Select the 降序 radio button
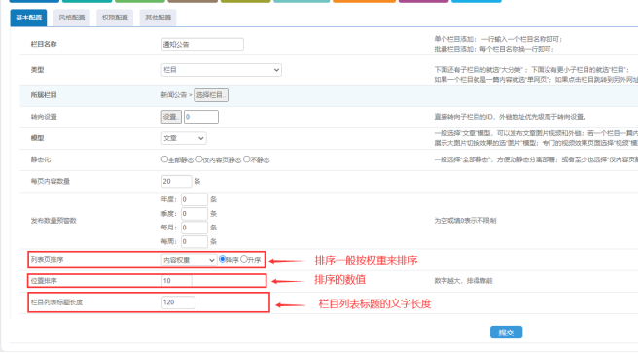Viewport: 638px width, 353px height. [x=222, y=259]
